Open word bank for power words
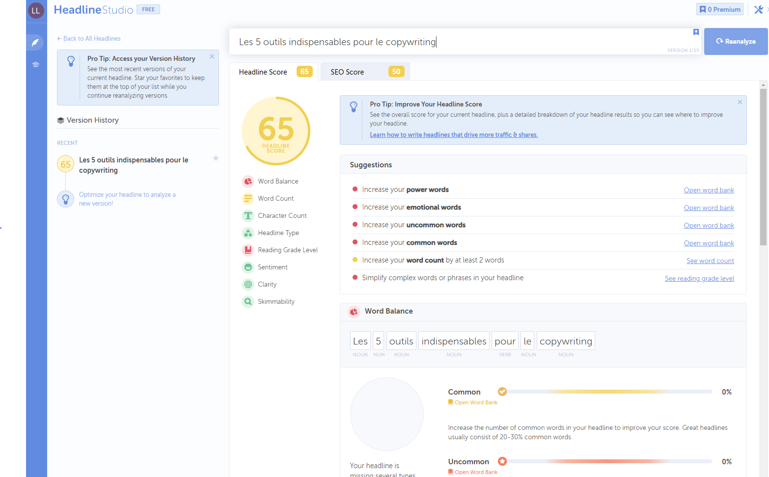The width and height of the screenshot is (769, 477). coord(709,190)
